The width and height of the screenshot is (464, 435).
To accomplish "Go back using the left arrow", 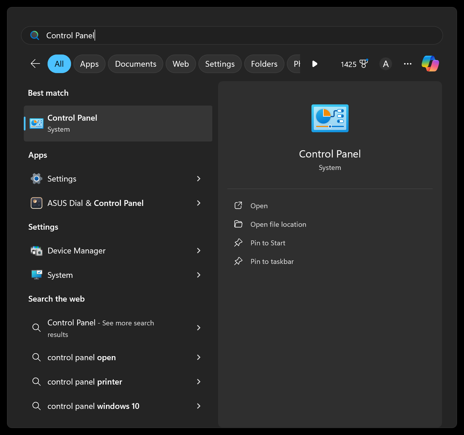I will point(35,64).
